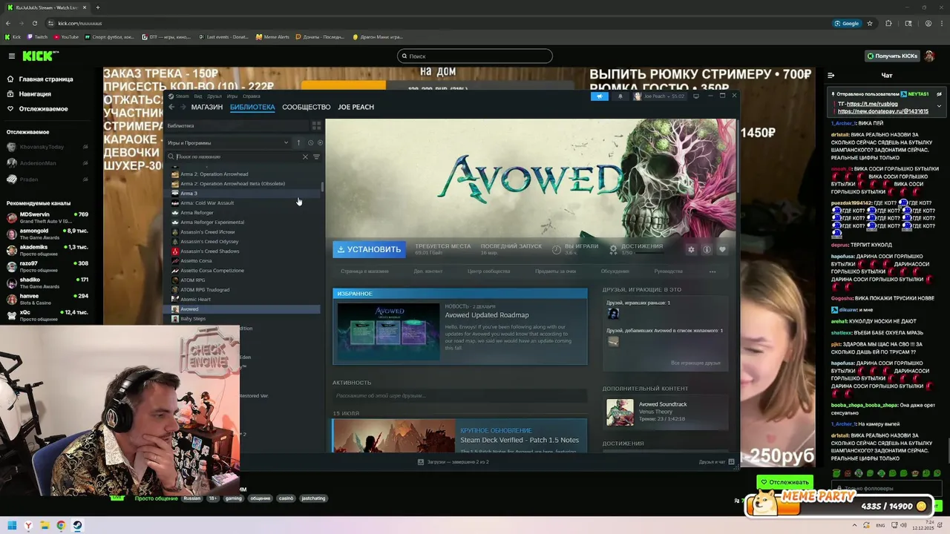Screen dimensions: 950x534
Task: Open the Руководства link
Action: pyautogui.click(x=668, y=271)
